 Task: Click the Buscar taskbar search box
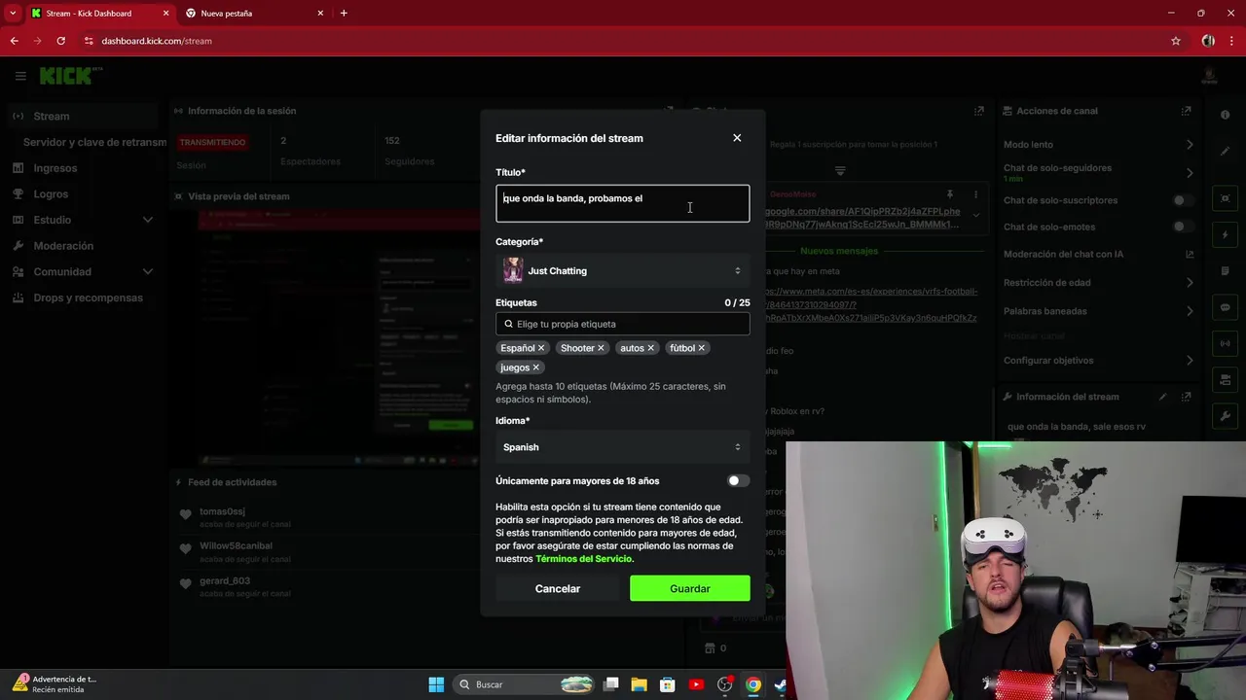tap(524, 684)
